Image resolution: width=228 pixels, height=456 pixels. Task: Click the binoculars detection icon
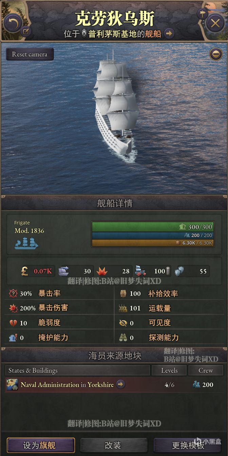(x=123, y=338)
